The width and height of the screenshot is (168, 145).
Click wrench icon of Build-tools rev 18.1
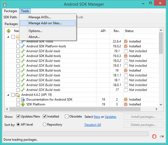23,80
